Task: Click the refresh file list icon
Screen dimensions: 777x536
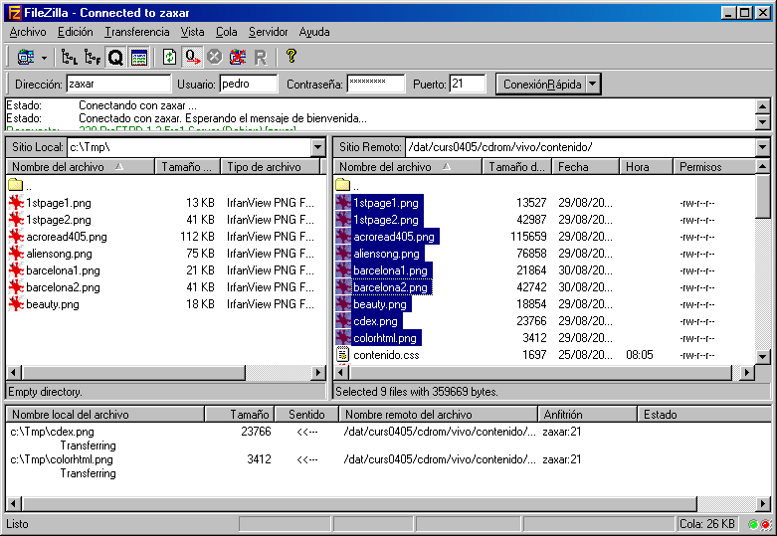Action: [x=169, y=58]
